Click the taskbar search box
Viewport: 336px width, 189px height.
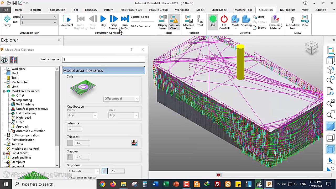(x=54, y=184)
